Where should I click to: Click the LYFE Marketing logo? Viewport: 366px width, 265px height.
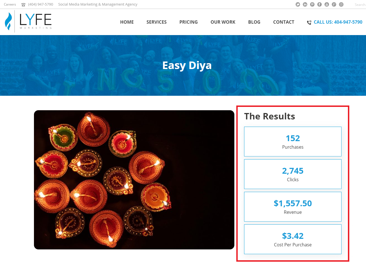[x=28, y=21]
